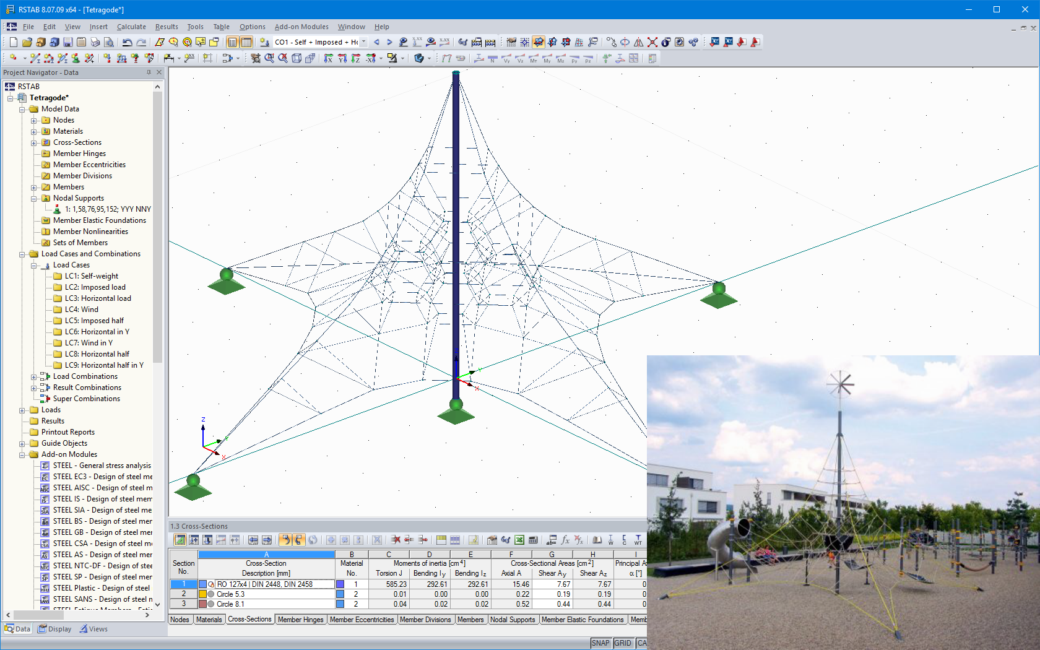Set view in X direction
This screenshot has width=1040, height=650.
coord(328,58)
